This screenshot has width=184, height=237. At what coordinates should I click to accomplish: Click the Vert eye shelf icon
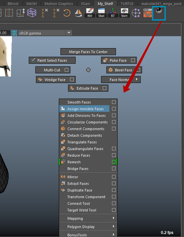click(125, 13)
